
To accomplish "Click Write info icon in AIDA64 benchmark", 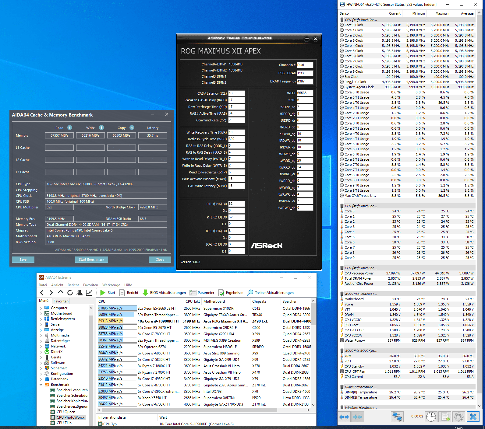I will (x=101, y=127).
